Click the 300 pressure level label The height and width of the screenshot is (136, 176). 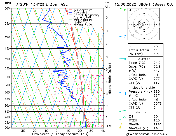coord(8,8)
